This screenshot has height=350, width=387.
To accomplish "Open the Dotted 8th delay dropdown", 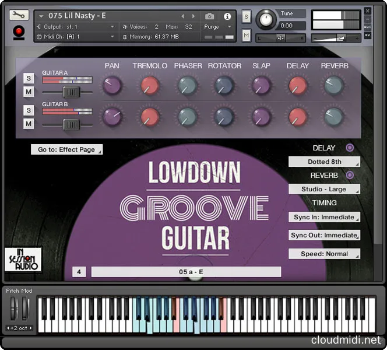I will coord(324,162).
